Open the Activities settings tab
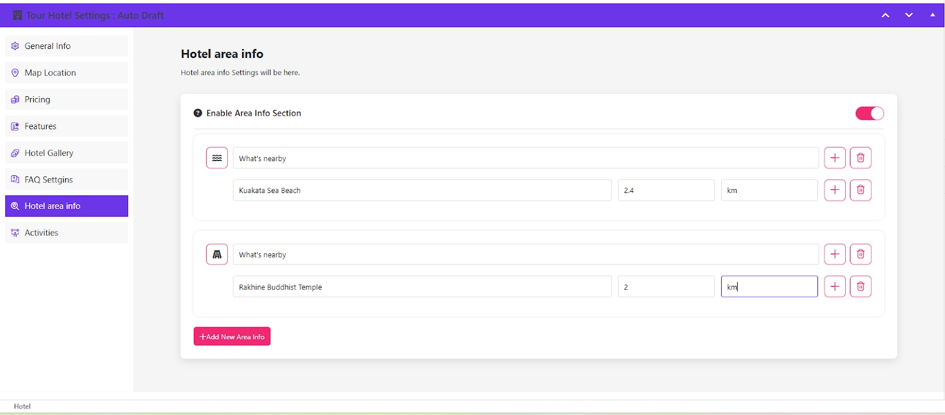The image size is (945, 415). 66,233
